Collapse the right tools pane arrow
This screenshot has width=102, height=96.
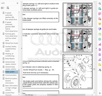pyautogui.click(x=96, y=48)
